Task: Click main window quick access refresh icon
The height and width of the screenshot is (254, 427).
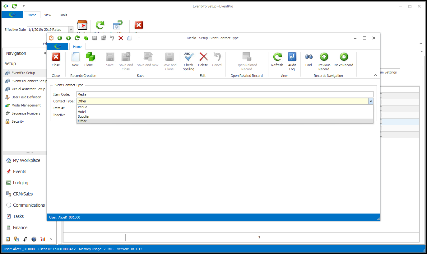Action: 14,6
